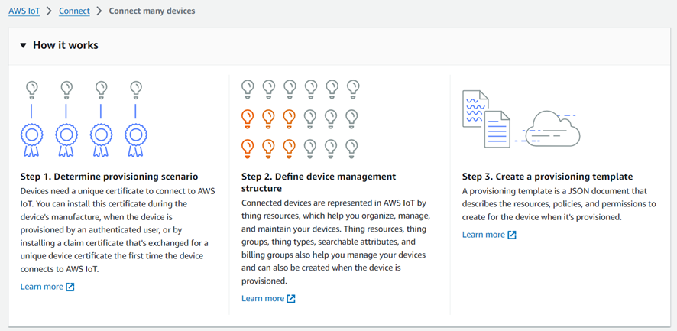The image size is (677, 331).
Task: Click the document and cloud template illustration
Action: (x=521, y=119)
